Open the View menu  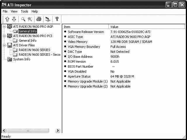[14, 11]
